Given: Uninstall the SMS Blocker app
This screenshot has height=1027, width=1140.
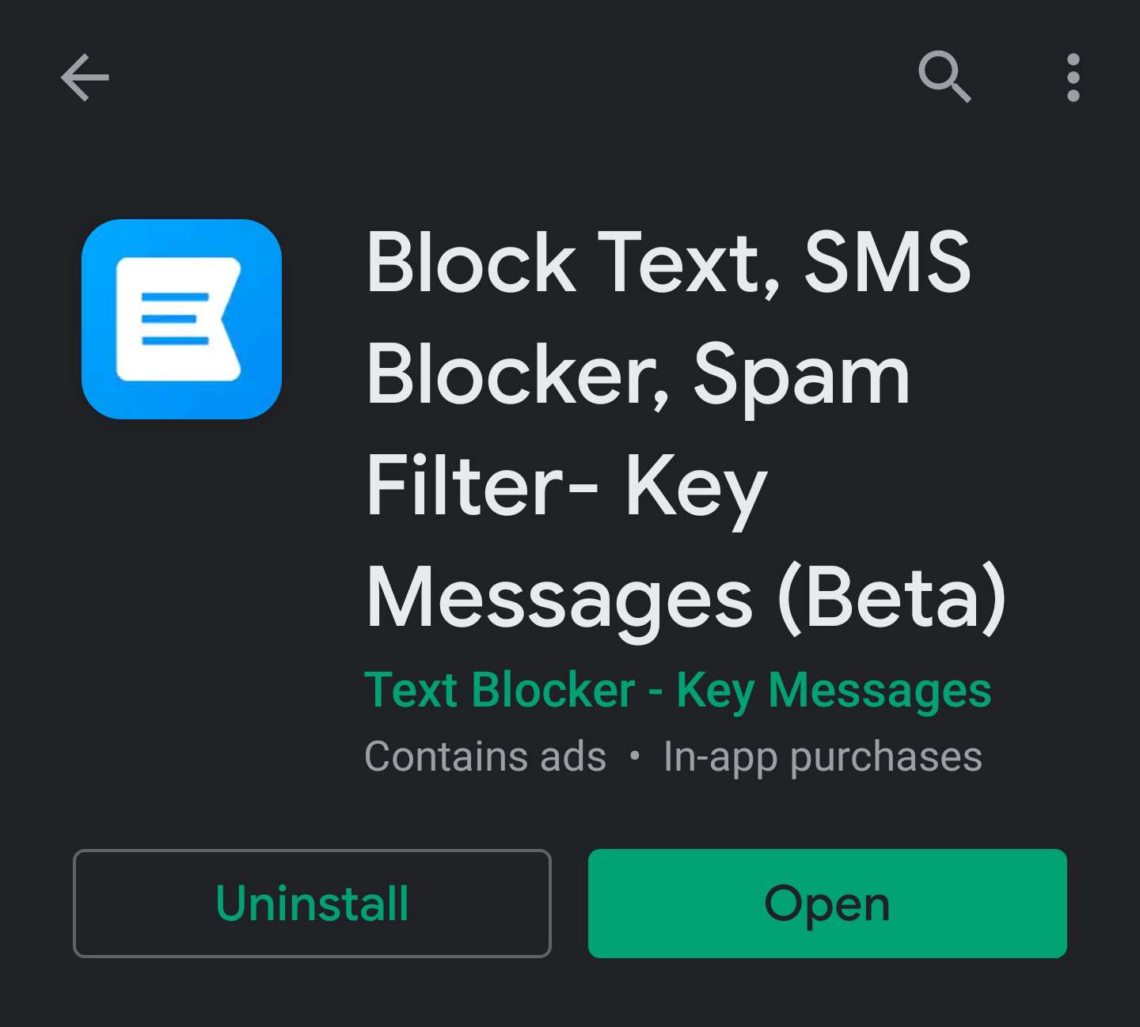Looking at the screenshot, I should [312, 904].
